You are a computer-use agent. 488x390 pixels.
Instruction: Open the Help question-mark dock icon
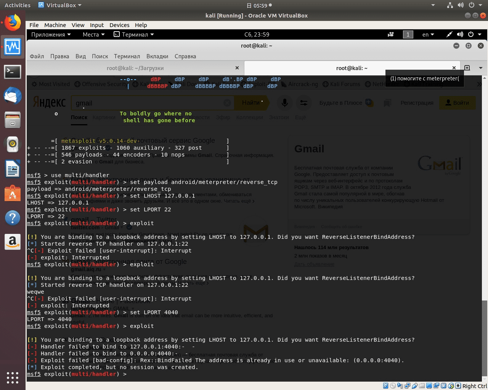[x=13, y=217]
